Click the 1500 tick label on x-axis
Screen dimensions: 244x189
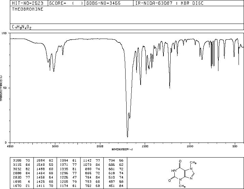[145, 146]
